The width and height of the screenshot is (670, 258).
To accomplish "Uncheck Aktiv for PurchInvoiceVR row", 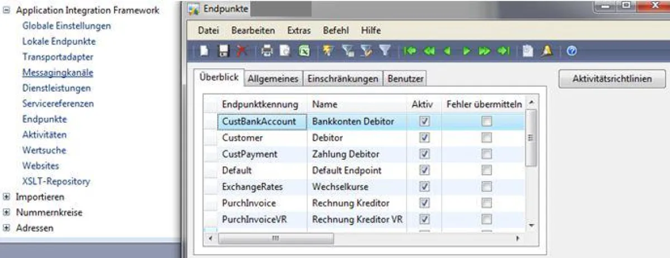I will 424,219.
